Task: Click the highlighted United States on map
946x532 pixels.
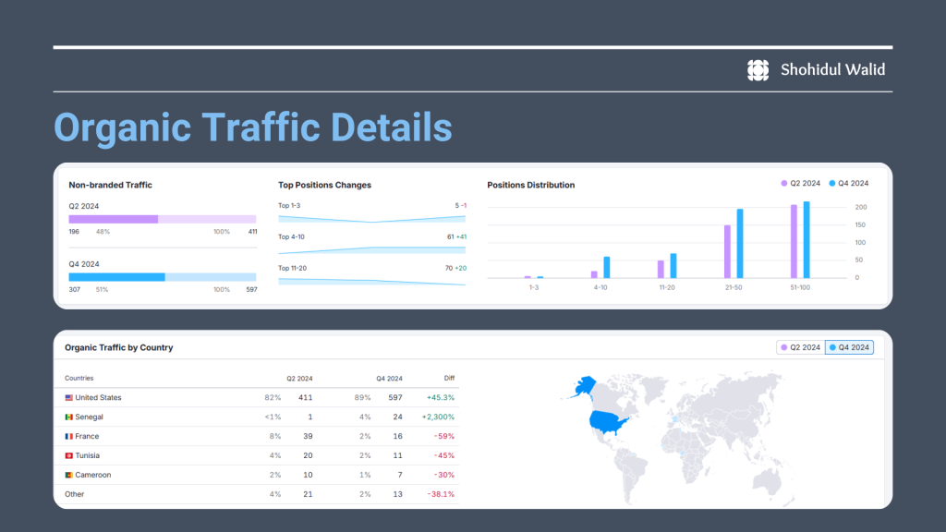Action: (608, 421)
